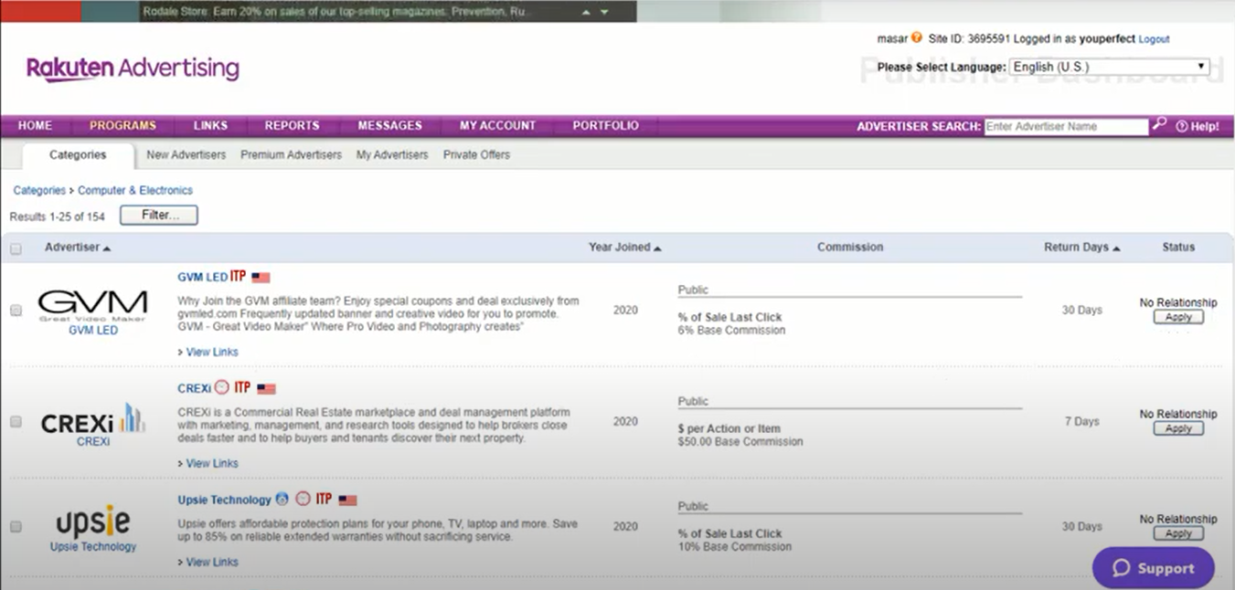The image size is (1235, 590).
Task: Click the Upsie Technology link under the logo
Action: 93,547
